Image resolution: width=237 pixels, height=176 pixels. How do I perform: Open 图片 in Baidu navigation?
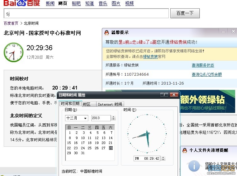click(116, 3)
